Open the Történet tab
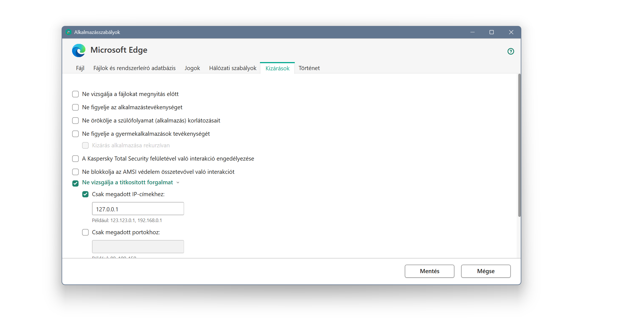 [309, 68]
